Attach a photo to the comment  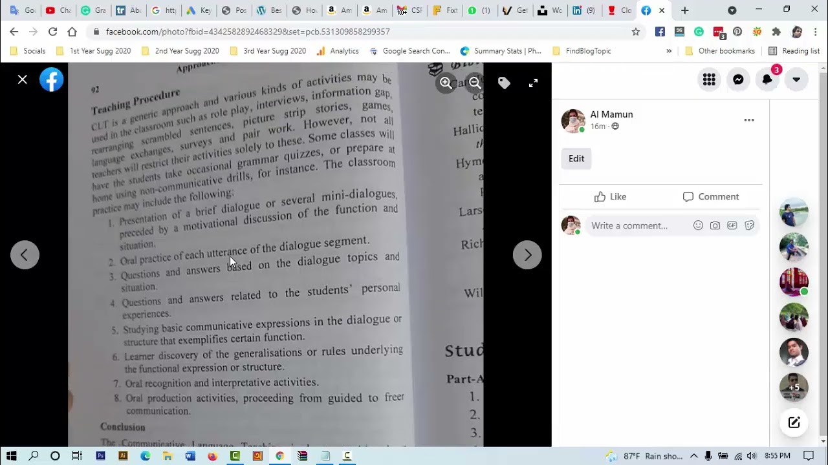(715, 225)
